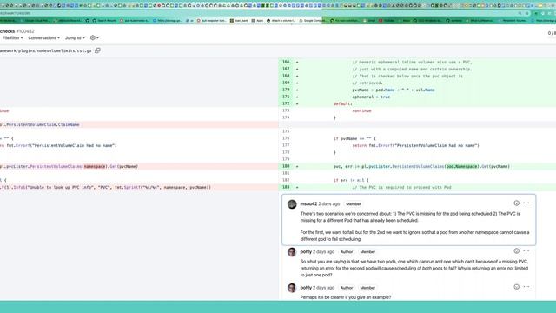Image resolution: width=556 pixels, height=313 pixels.
Task: Click the #100482 pull request number
Action: tap(25, 31)
